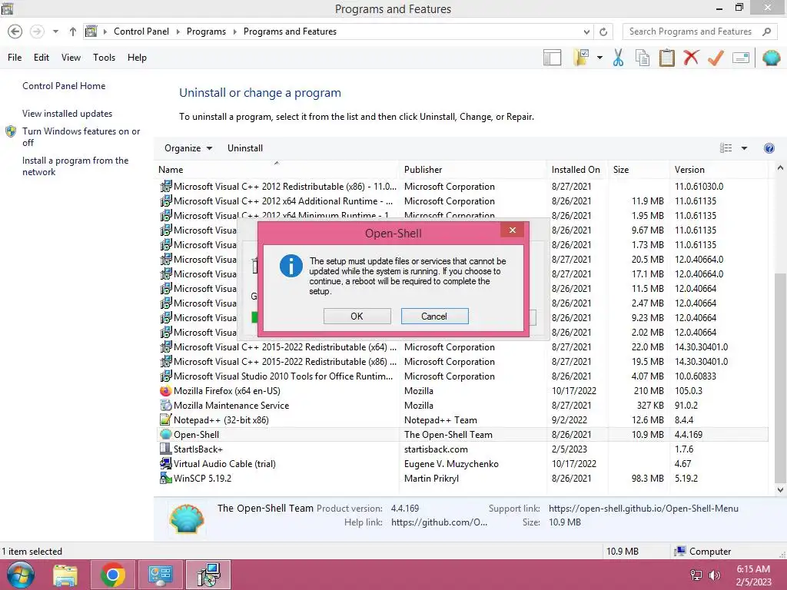Open Classic Explorer settings shell icon
Screen dimensions: 787x590
pos(771,58)
